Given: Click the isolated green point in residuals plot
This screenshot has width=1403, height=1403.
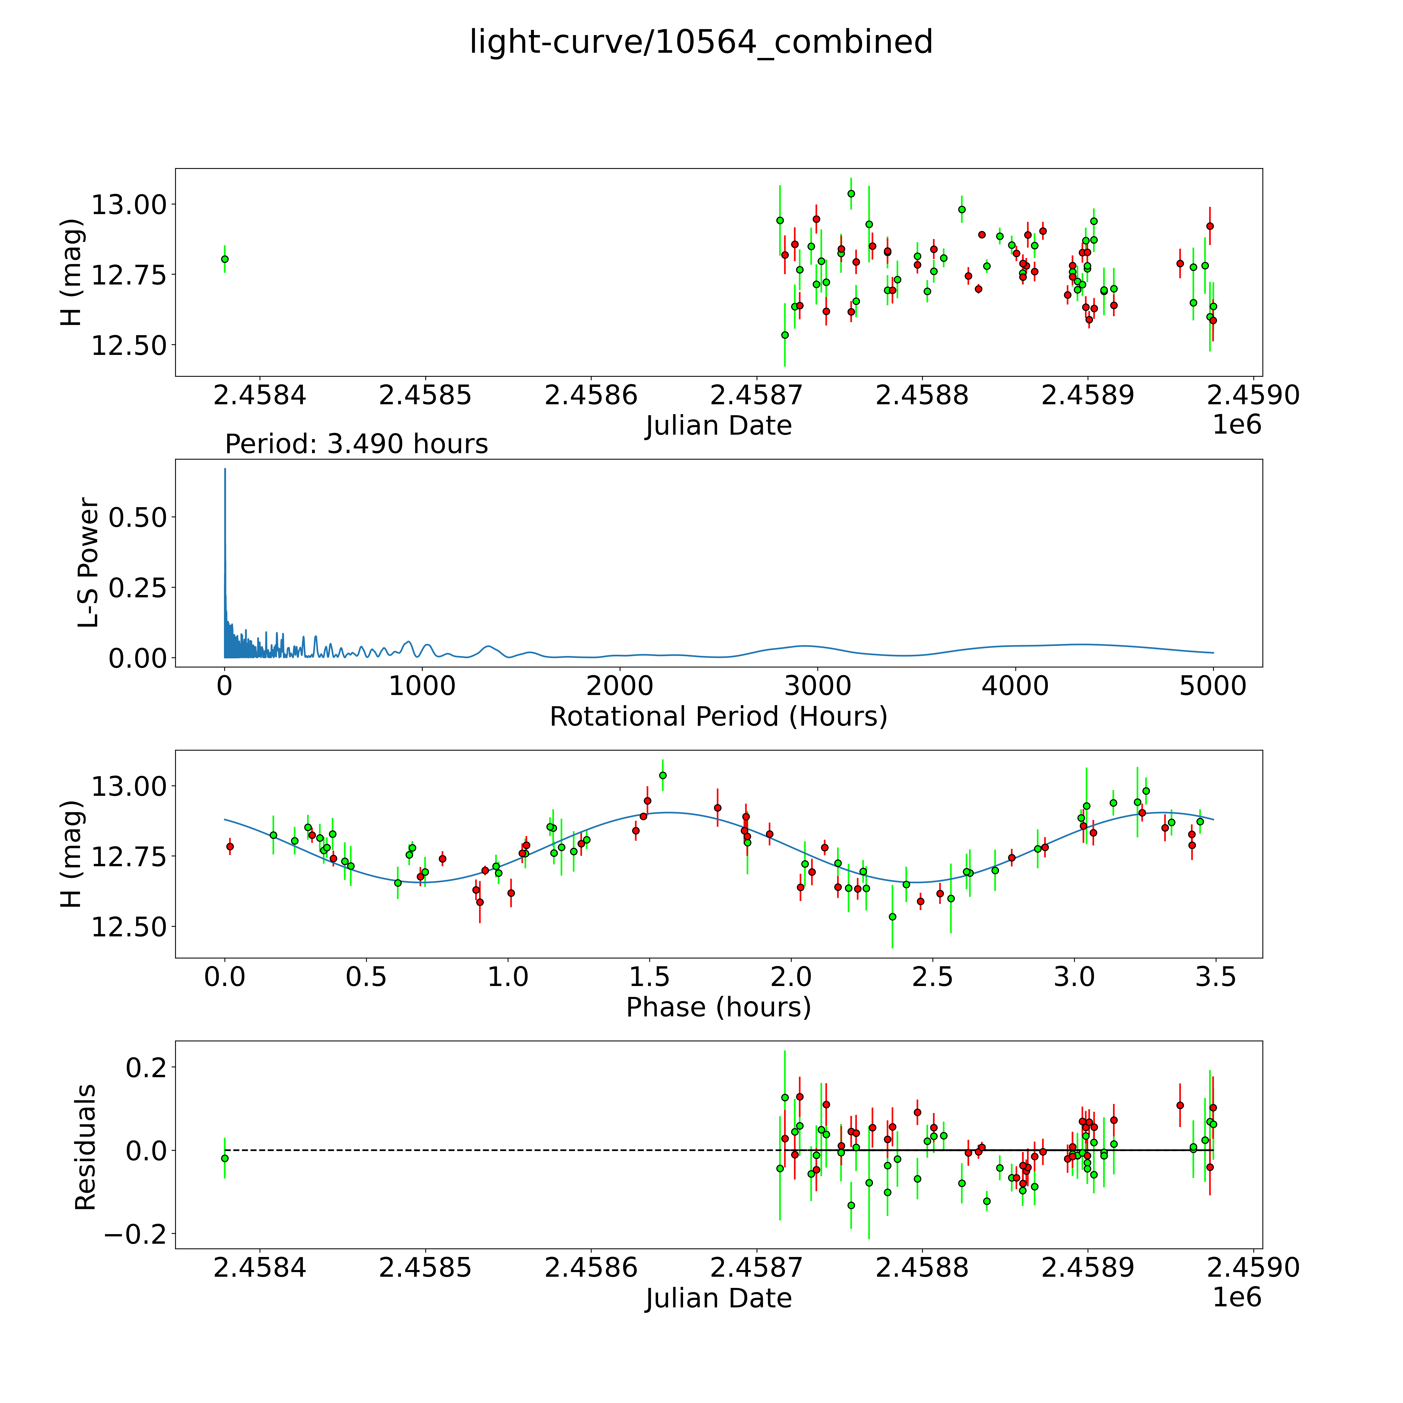Looking at the screenshot, I should tap(225, 1158).
